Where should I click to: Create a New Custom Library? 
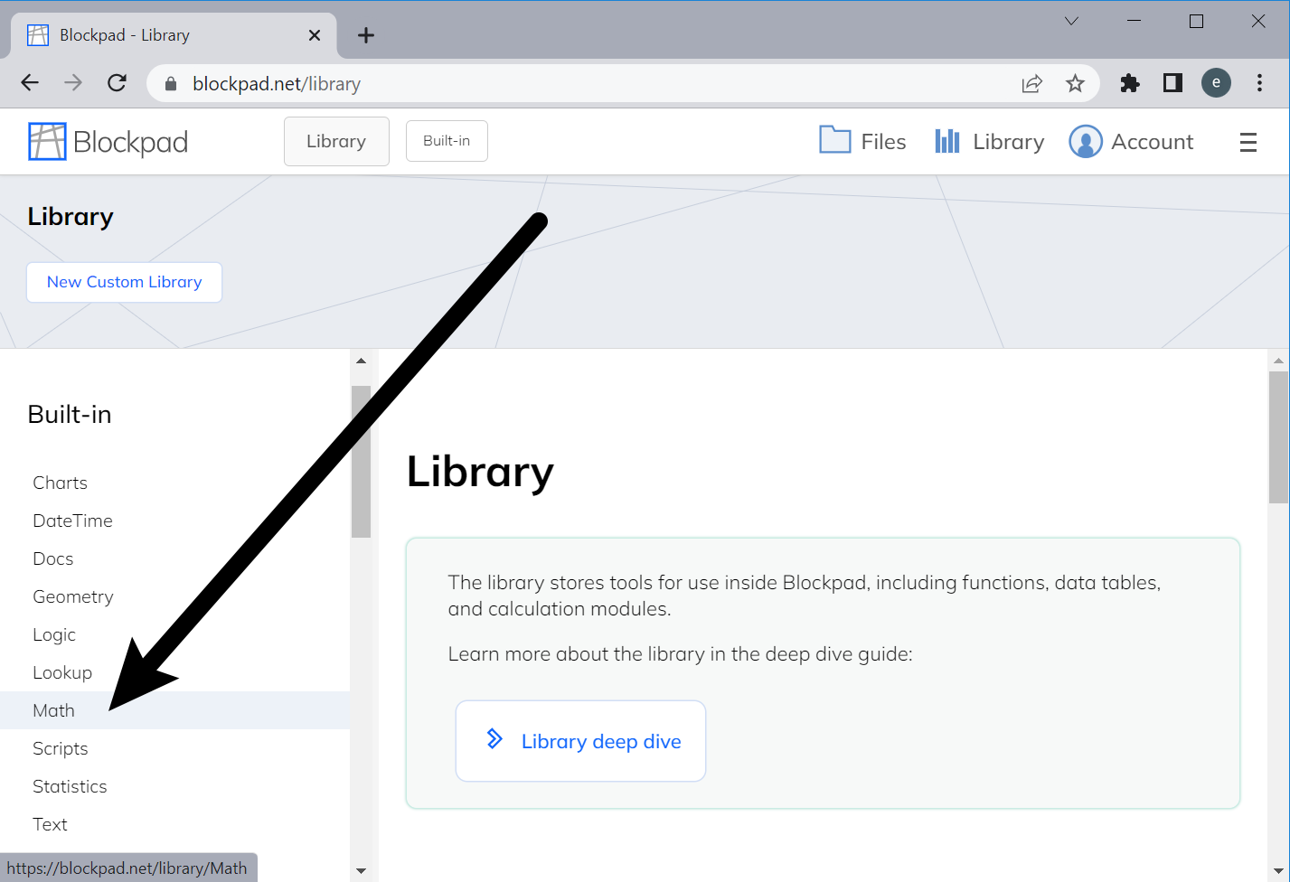pos(124,282)
